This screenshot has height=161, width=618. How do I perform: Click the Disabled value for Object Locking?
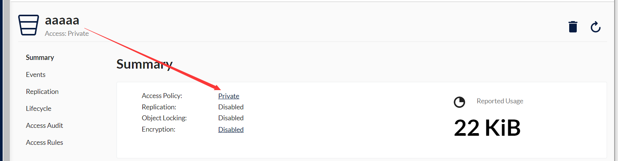click(x=231, y=118)
